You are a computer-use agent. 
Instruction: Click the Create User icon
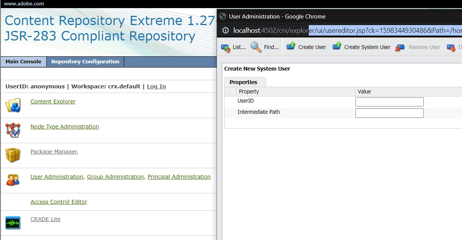click(291, 46)
